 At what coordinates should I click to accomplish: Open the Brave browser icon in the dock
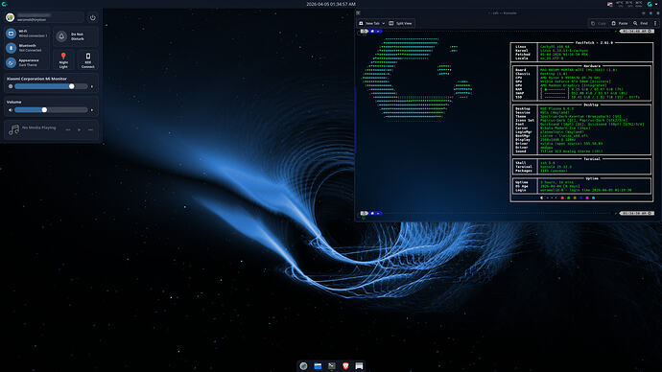[345, 365]
